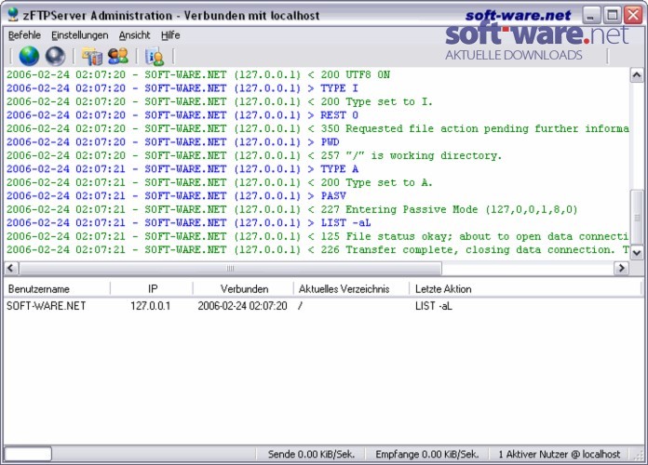Image resolution: width=648 pixels, height=465 pixels.
Task: Open the Hilfe menu
Action: point(170,35)
